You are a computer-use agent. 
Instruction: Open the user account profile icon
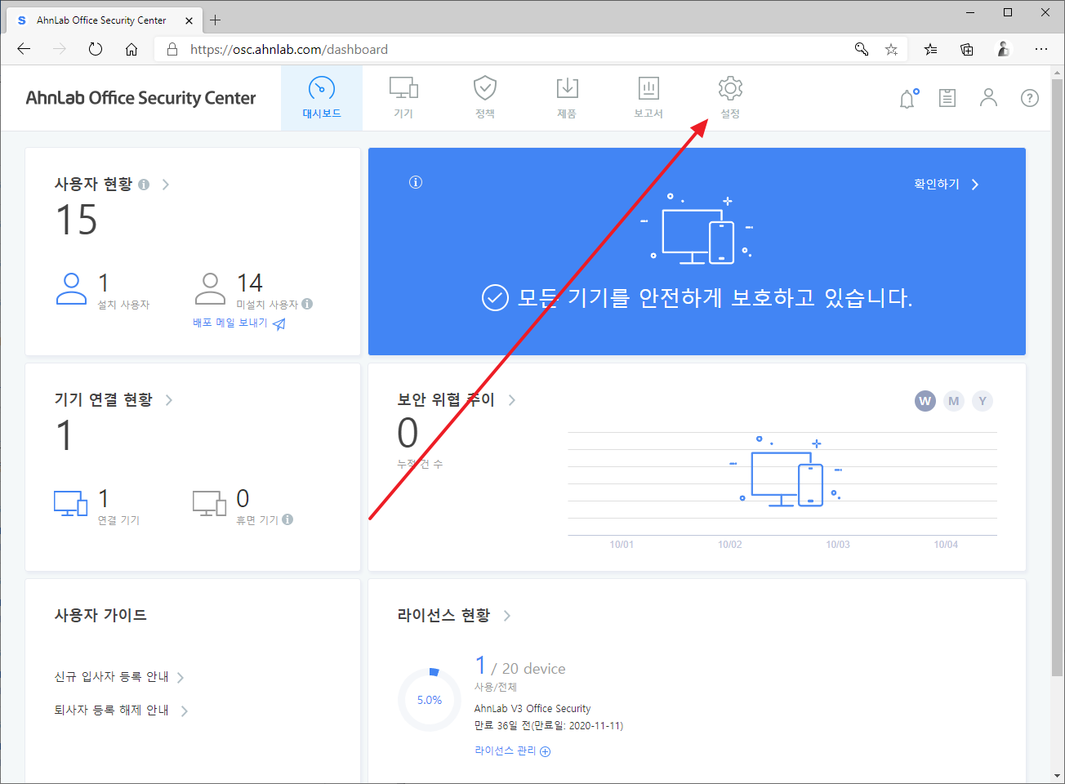988,98
